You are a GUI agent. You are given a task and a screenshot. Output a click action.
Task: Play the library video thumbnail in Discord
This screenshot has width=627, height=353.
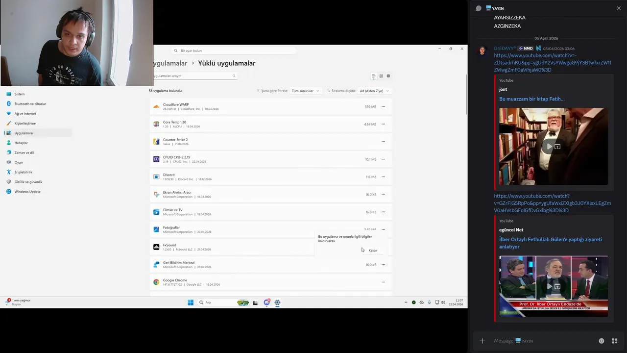(554, 146)
